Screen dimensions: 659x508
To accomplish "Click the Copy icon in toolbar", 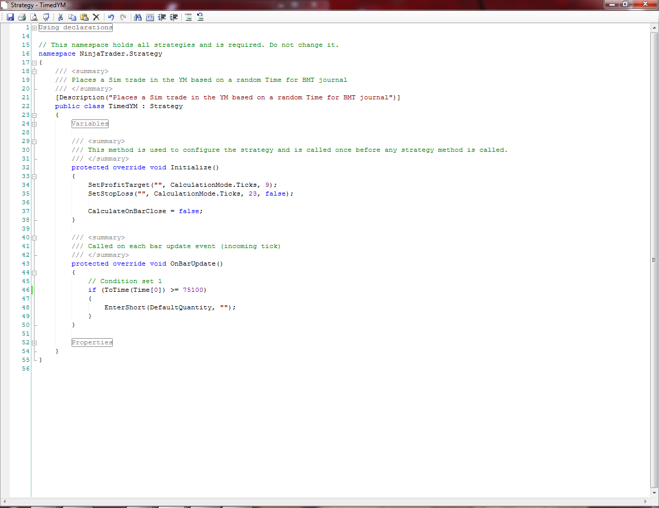I will click(72, 17).
